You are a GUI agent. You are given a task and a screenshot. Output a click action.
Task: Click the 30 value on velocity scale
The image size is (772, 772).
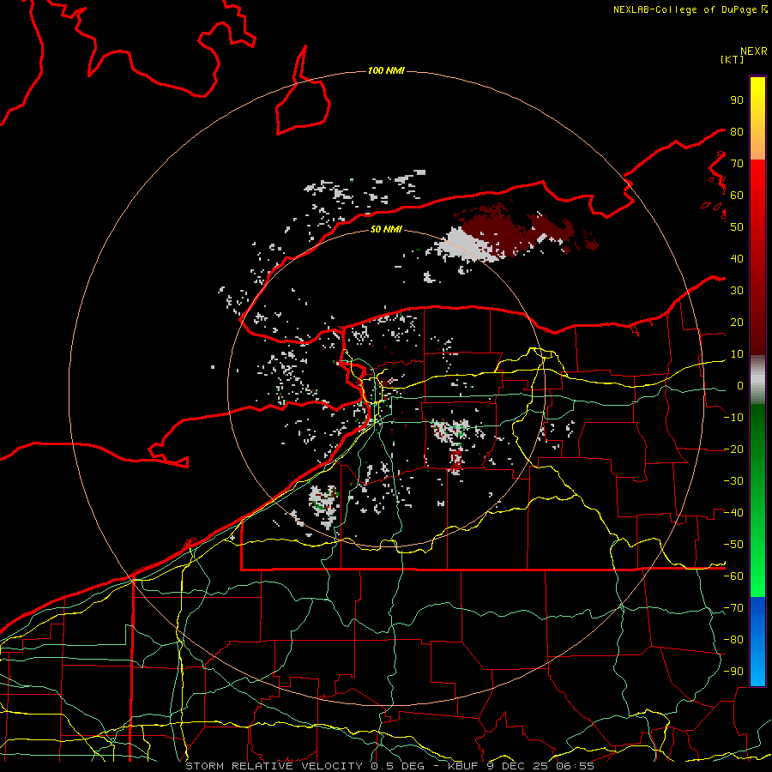coord(737,291)
